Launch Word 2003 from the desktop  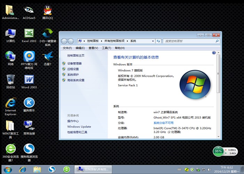pos(29,81)
